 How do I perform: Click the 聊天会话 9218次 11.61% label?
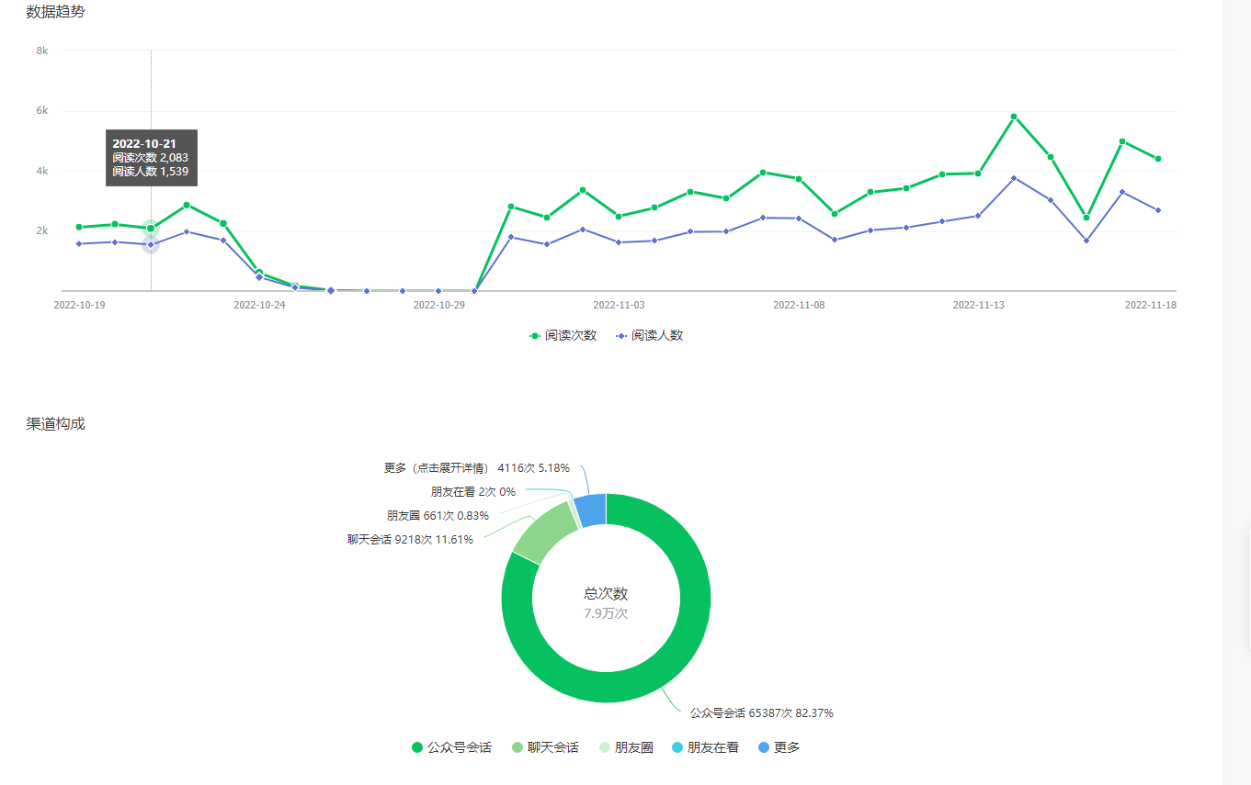[x=410, y=540]
